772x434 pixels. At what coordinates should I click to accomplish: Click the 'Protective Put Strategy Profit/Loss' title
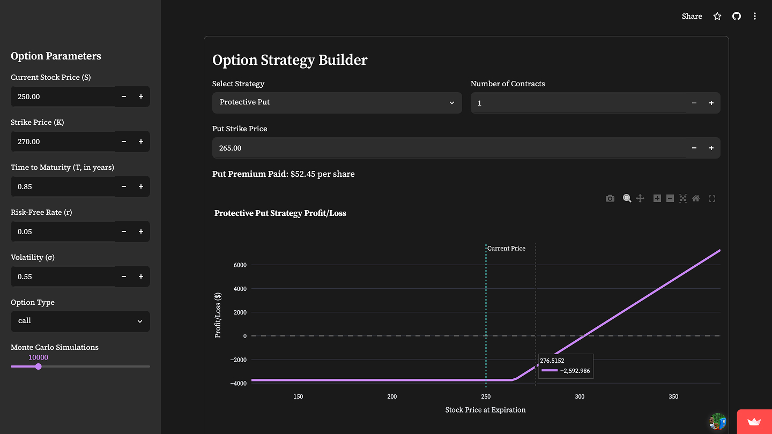[x=280, y=213]
